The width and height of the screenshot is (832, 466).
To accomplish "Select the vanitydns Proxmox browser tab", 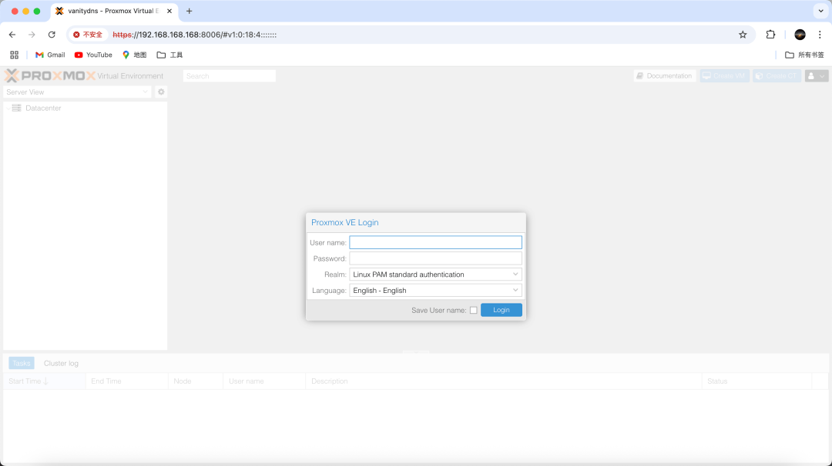I will click(x=114, y=11).
